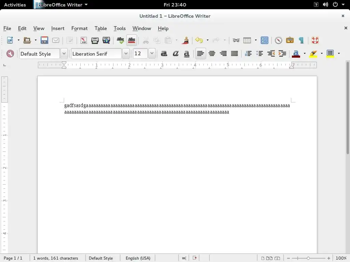
Task: Decrease paragraph indent
Action: [x=271, y=54]
